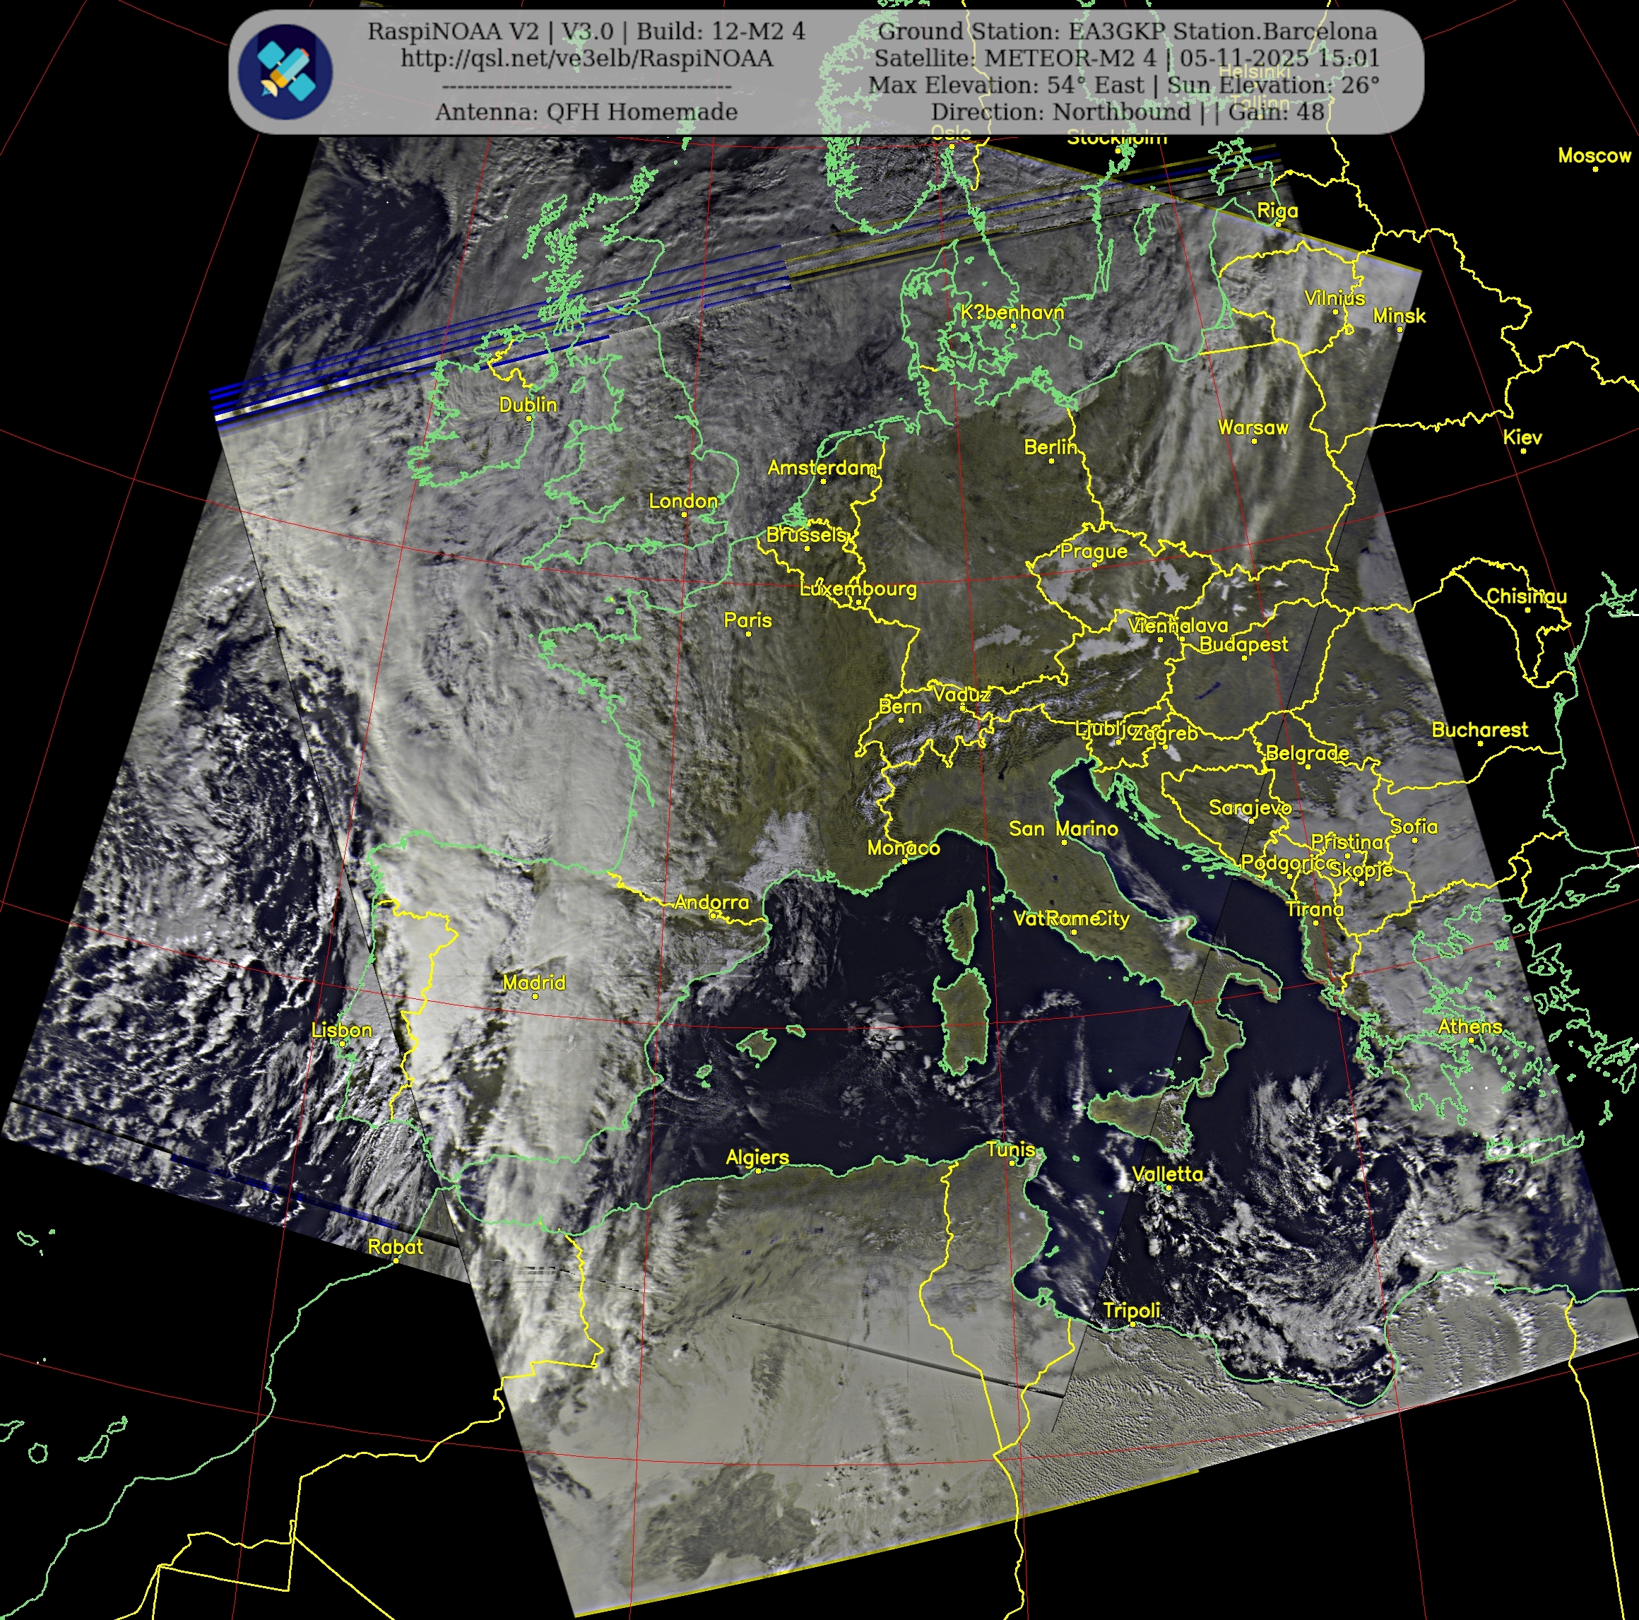
Task: Click the Tunis city label
Action: point(1010,1149)
